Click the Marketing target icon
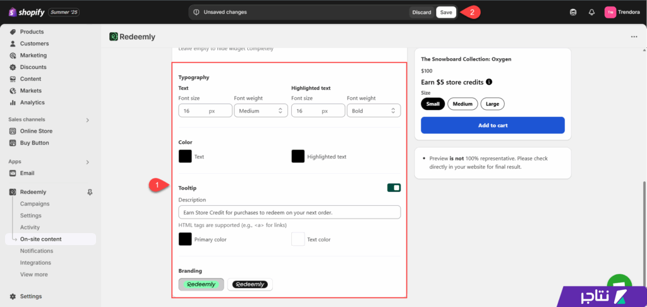The width and height of the screenshot is (647, 307). coord(13,56)
